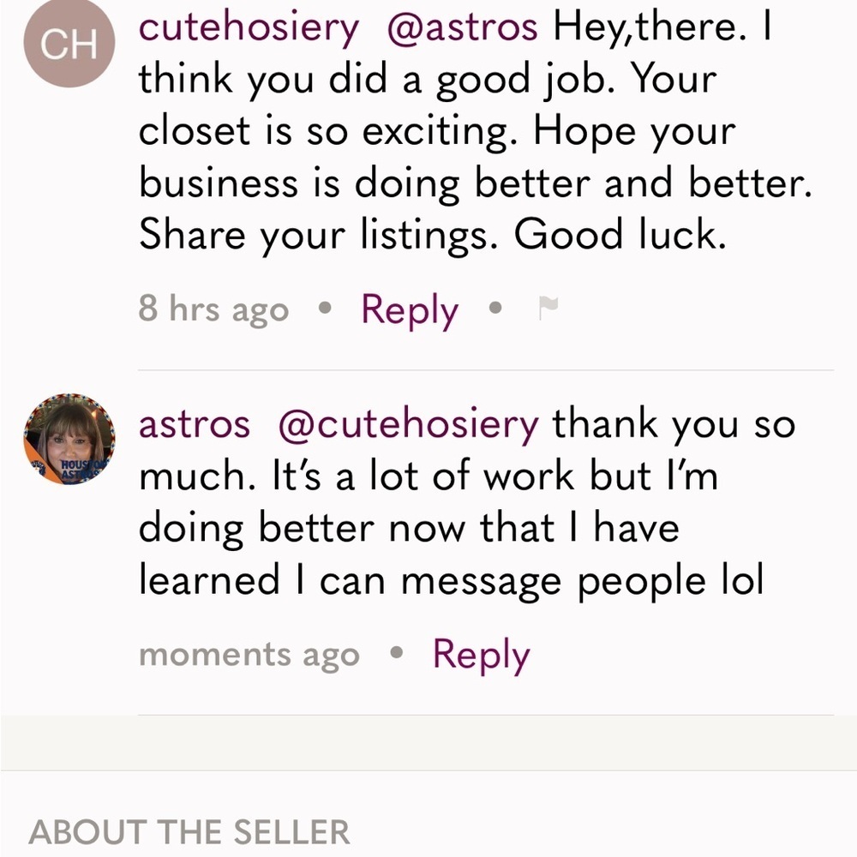This screenshot has width=857, height=857.
Task: Expand the ABOUT THE SELLER section
Action: 189,830
